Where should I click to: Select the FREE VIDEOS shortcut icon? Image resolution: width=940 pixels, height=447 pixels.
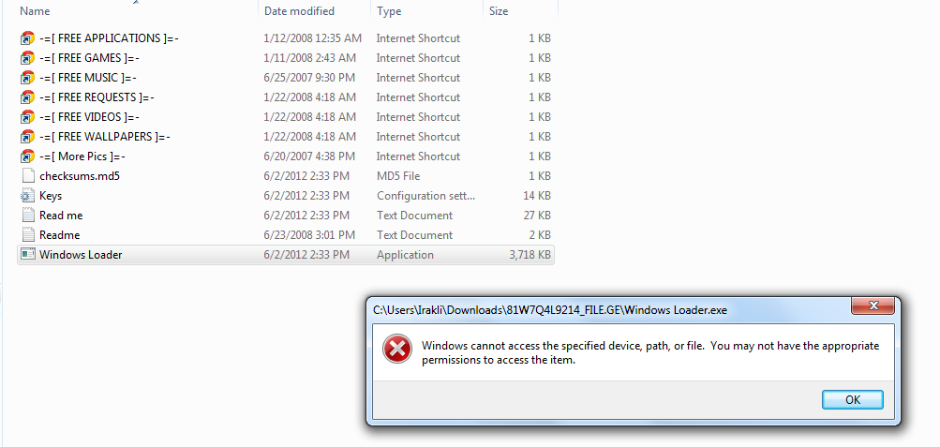pyautogui.click(x=27, y=117)
